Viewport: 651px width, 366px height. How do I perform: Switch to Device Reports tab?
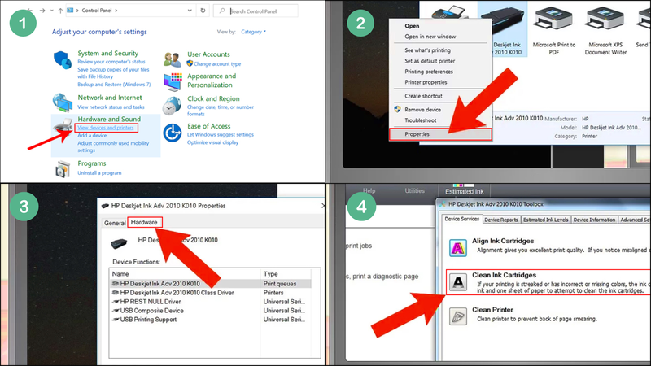501,220
